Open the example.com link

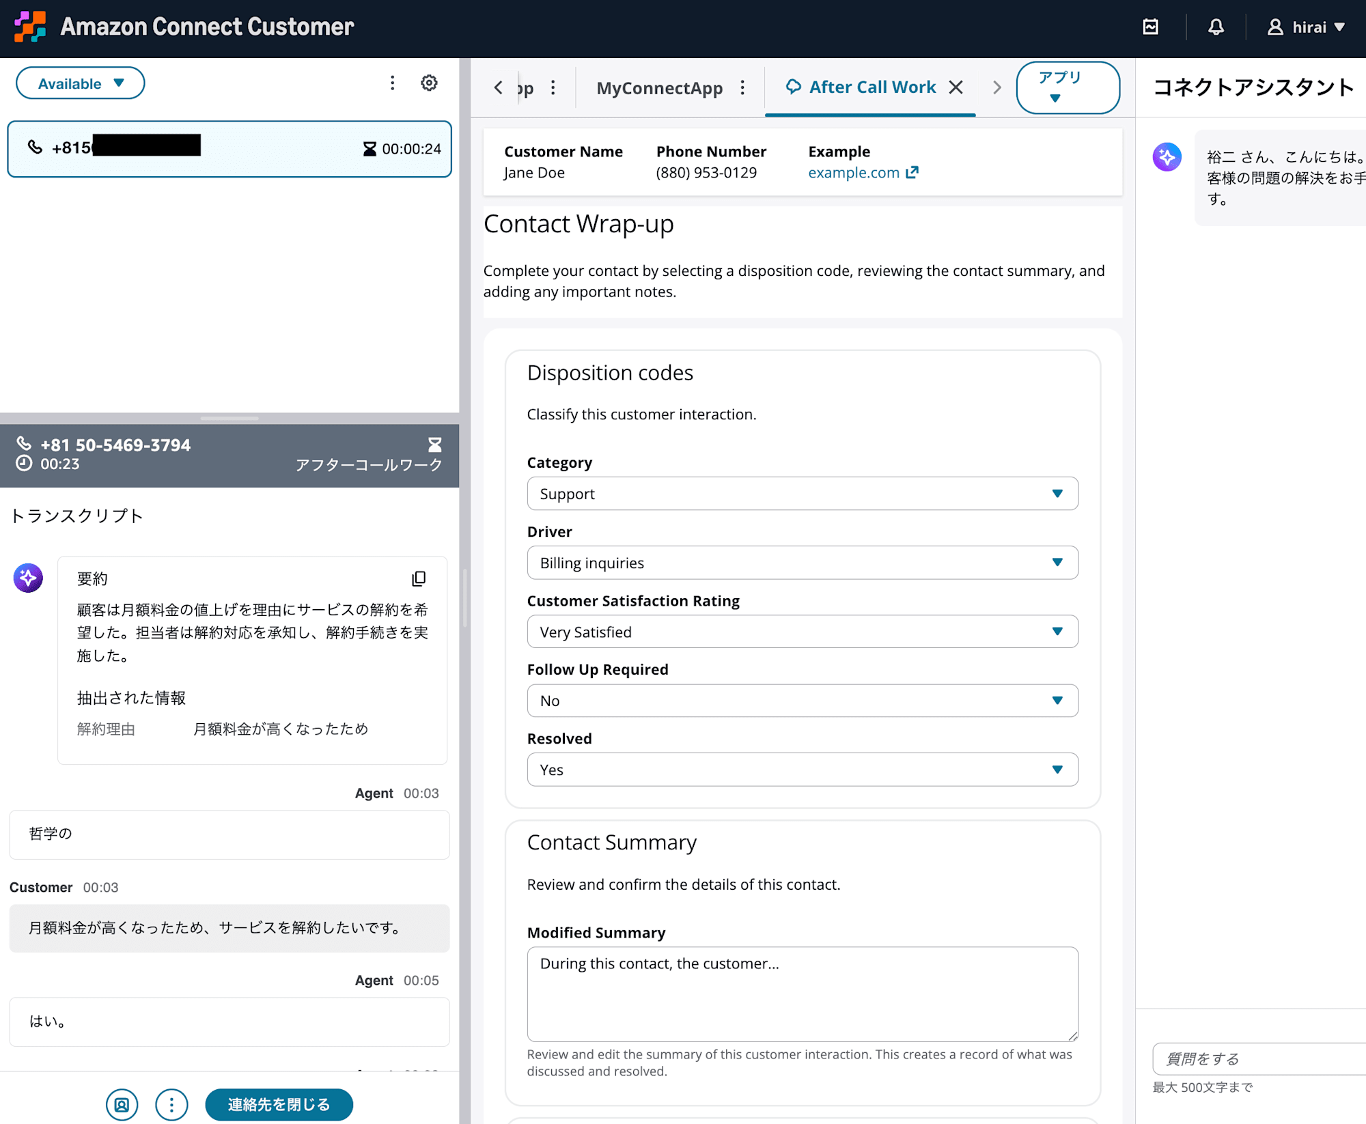[x=854, y=173]
